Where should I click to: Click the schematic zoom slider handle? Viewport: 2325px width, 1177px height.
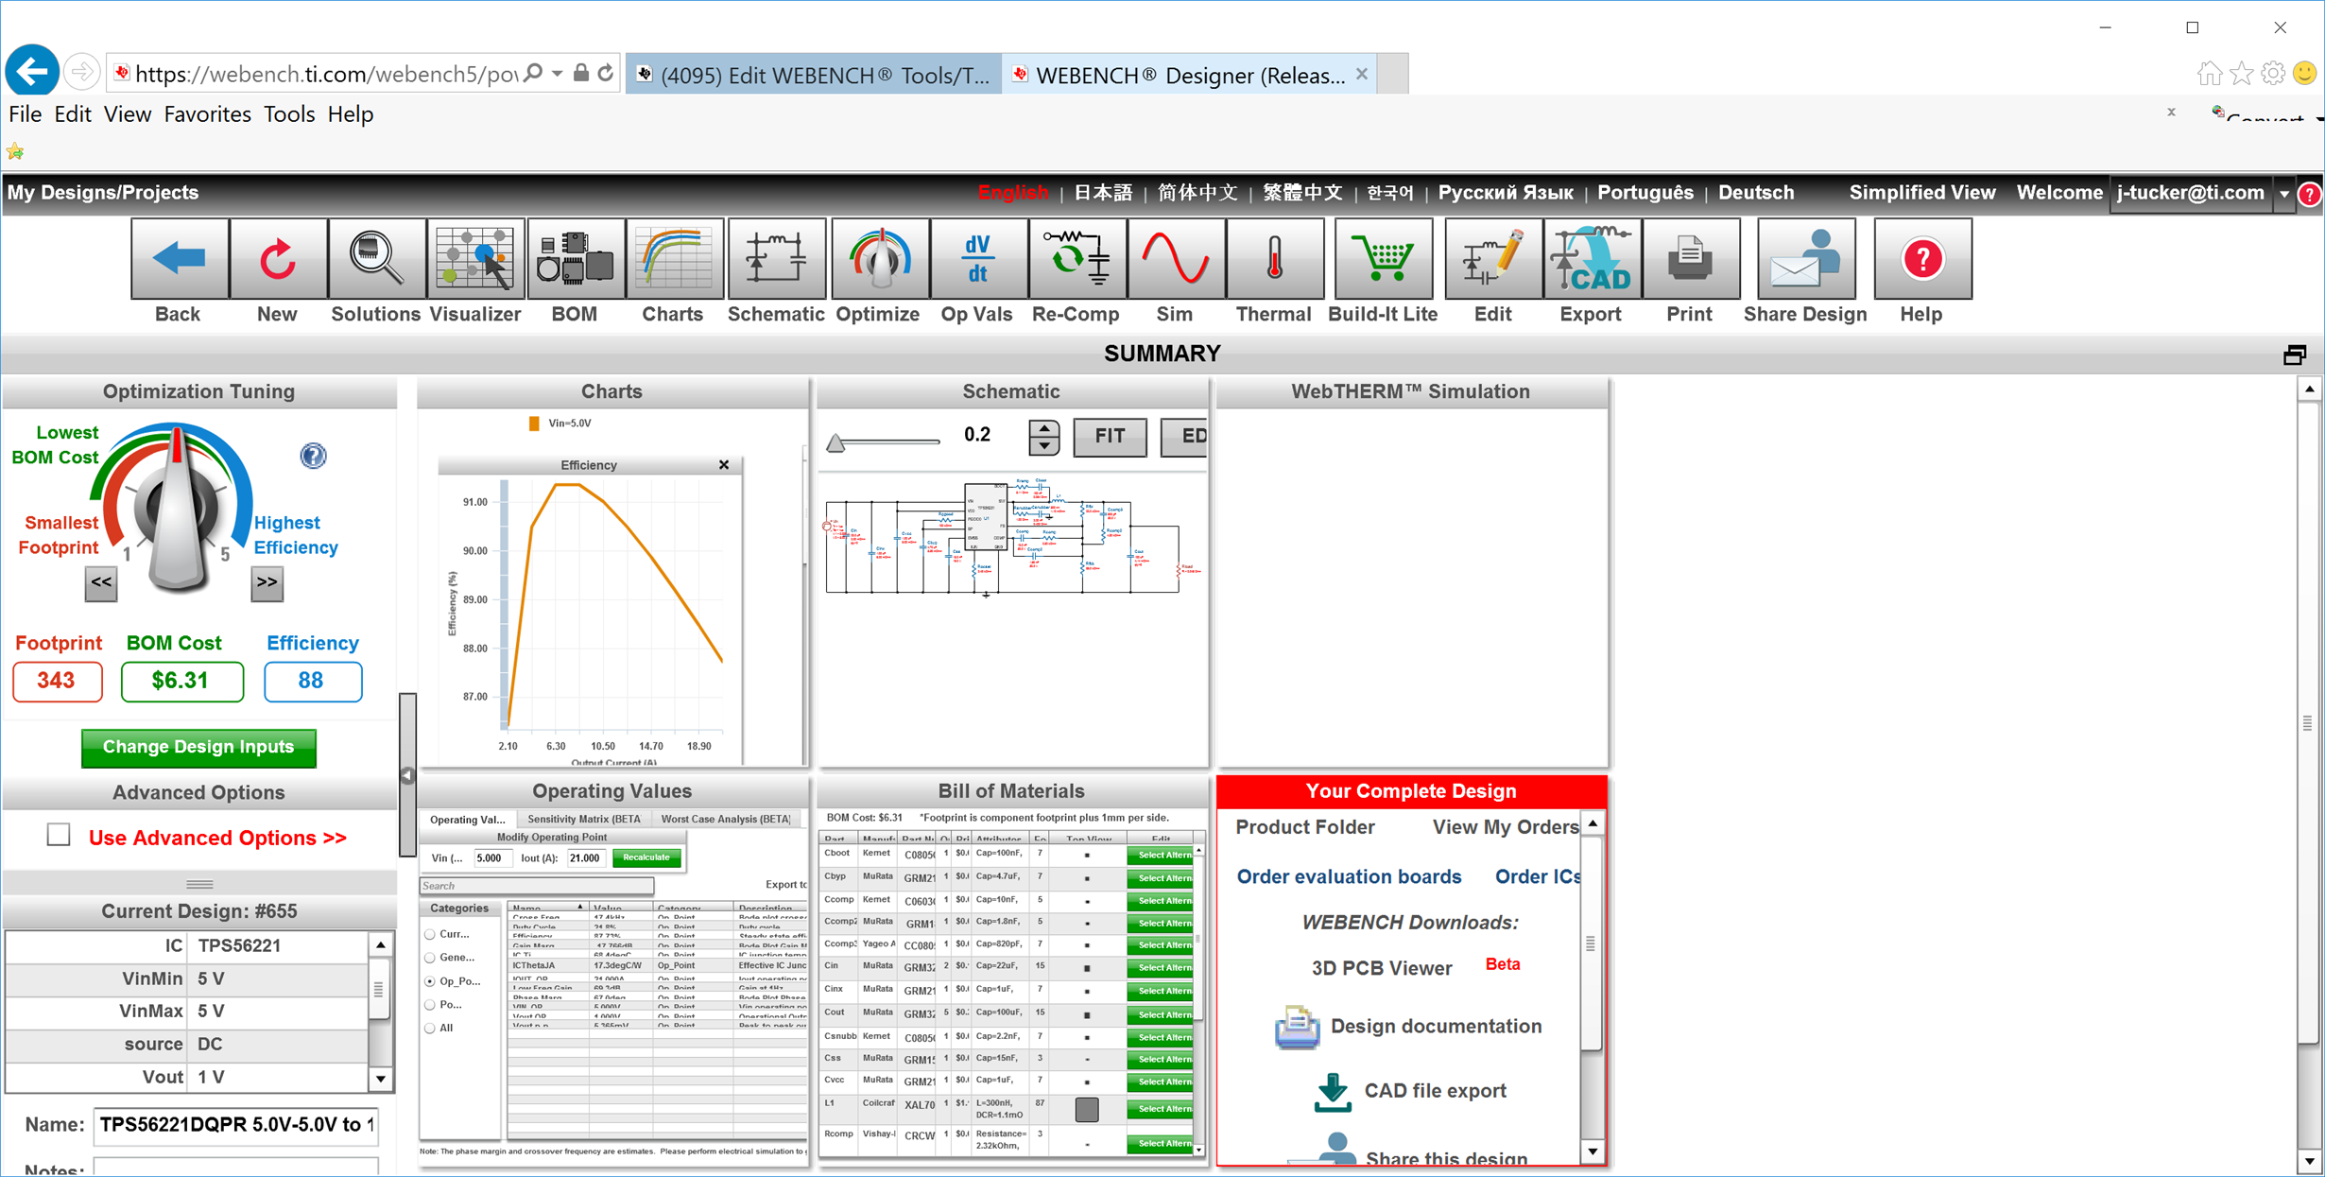[x=835, y=442]
